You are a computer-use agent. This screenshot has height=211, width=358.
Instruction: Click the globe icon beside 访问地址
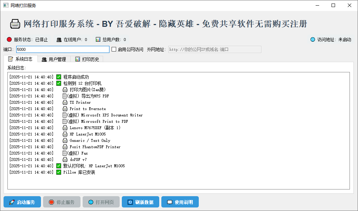point(312,40)
